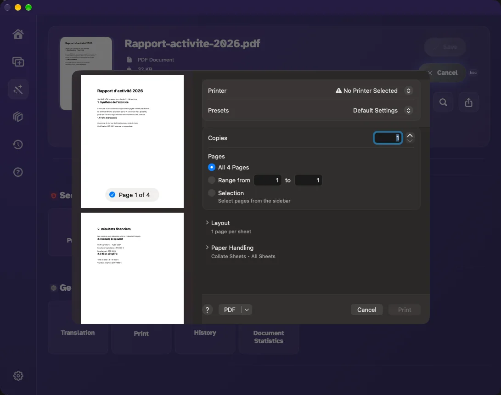Click the PDF button
The image size is (501, 395).
click(230, 310)
